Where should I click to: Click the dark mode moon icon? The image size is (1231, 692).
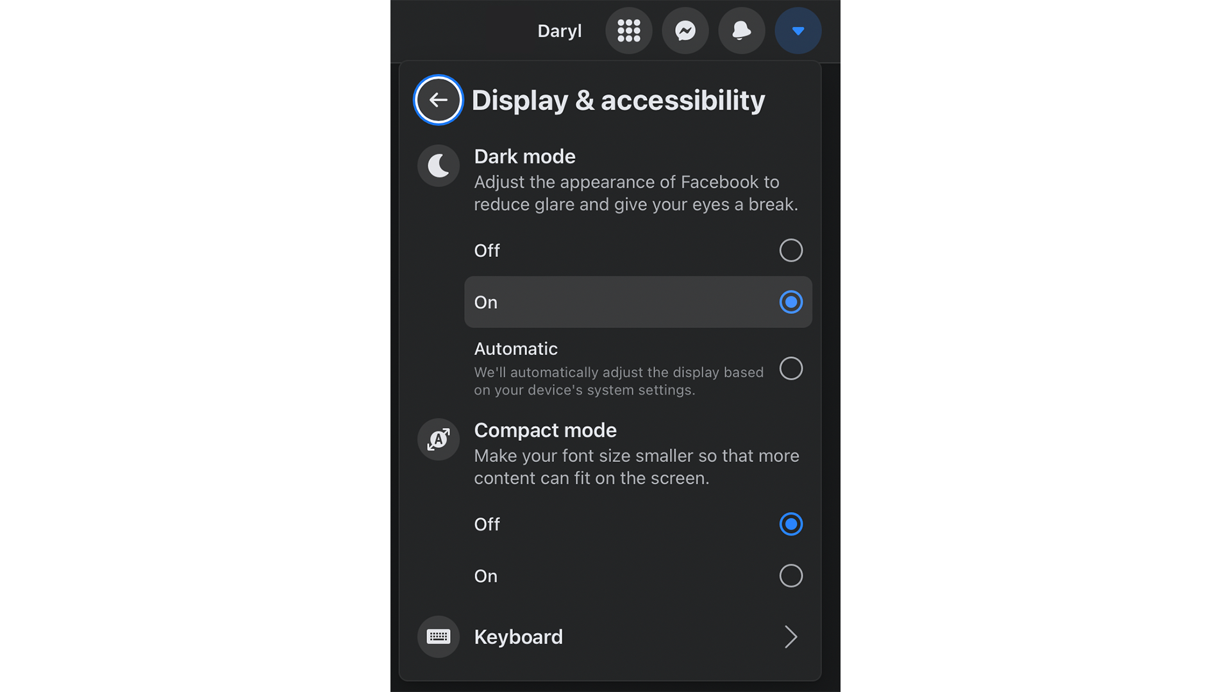pos(438,165)
